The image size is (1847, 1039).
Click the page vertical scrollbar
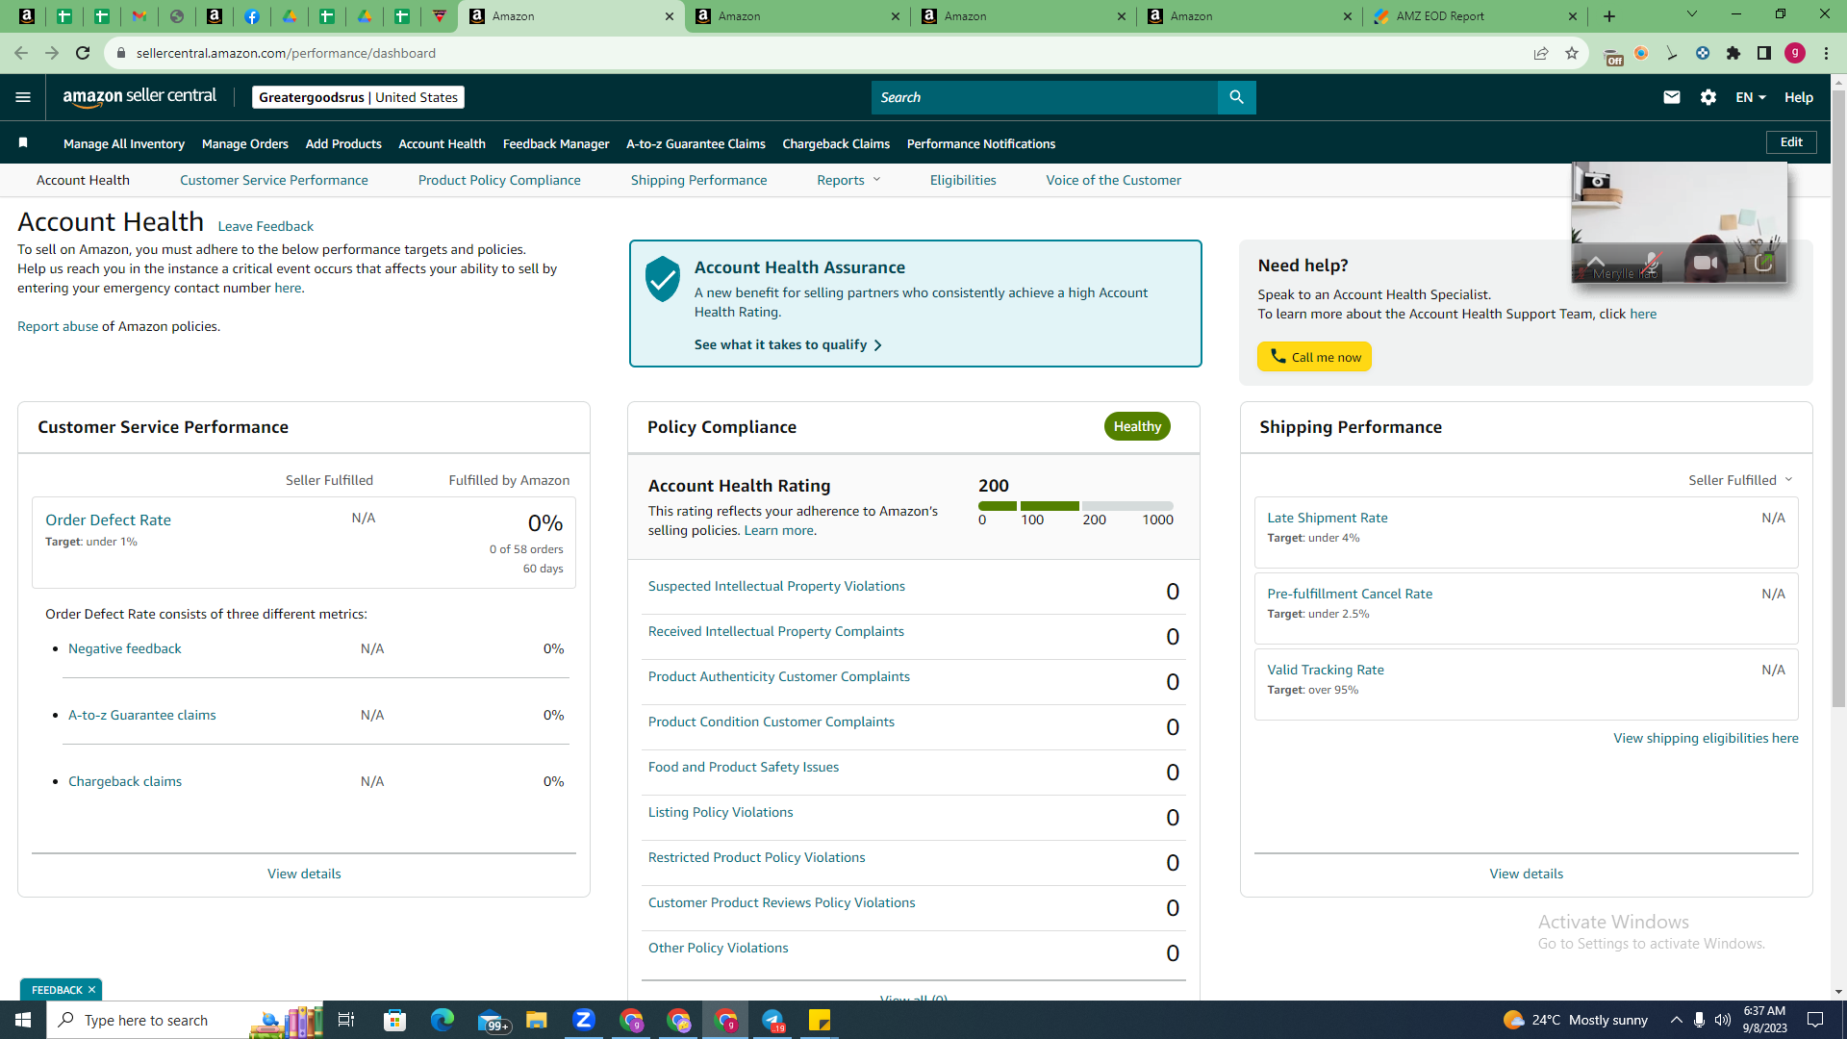click(x=1838, y=399)
